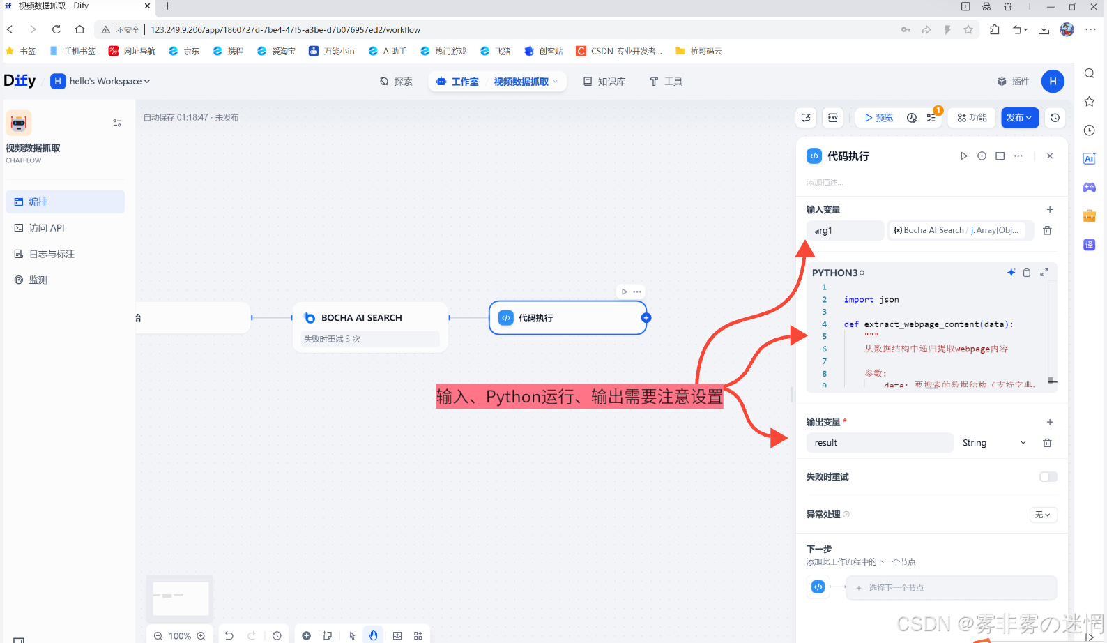Open 异常处理 error handling dropdown
This screenshot has width=1107, height=643.
1044,515
